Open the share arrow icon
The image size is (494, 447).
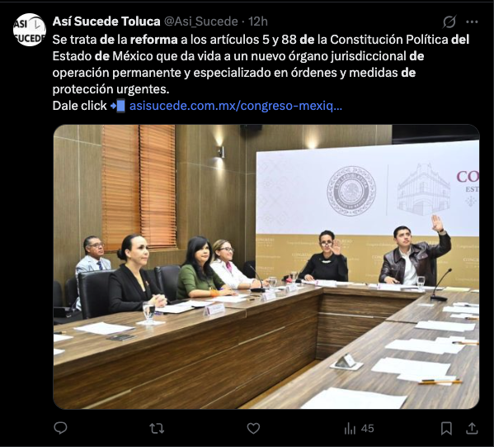(x=472, y=428)
